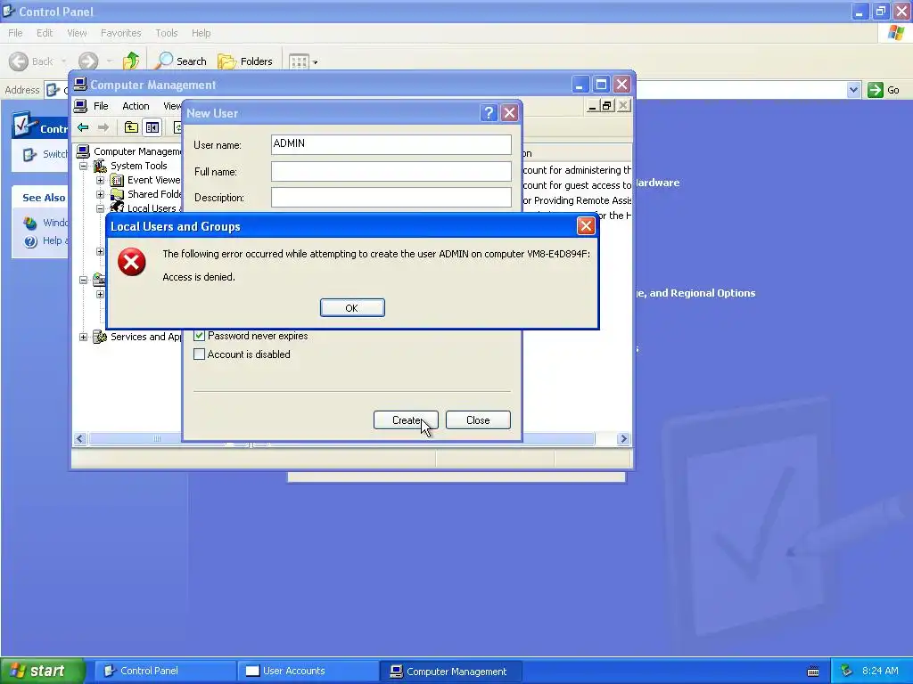Viewport: 913px width, 684px height.
Task: Open Help menu in Control Panel
Action: coord(201,33)
